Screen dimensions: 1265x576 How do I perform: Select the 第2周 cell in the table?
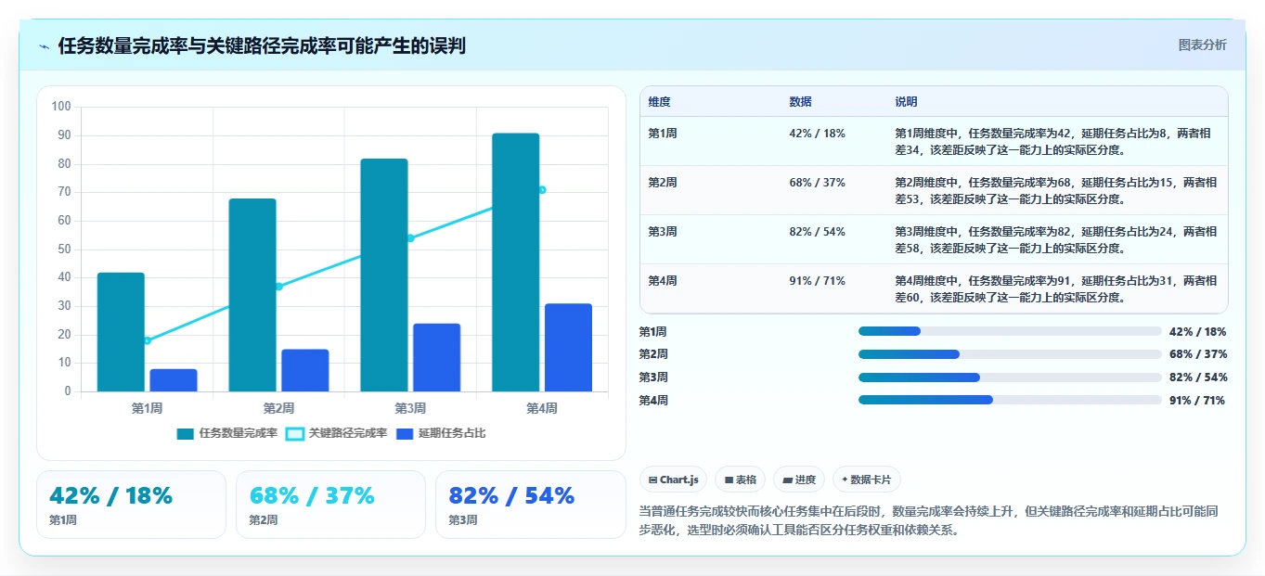(x=663, y=182)
